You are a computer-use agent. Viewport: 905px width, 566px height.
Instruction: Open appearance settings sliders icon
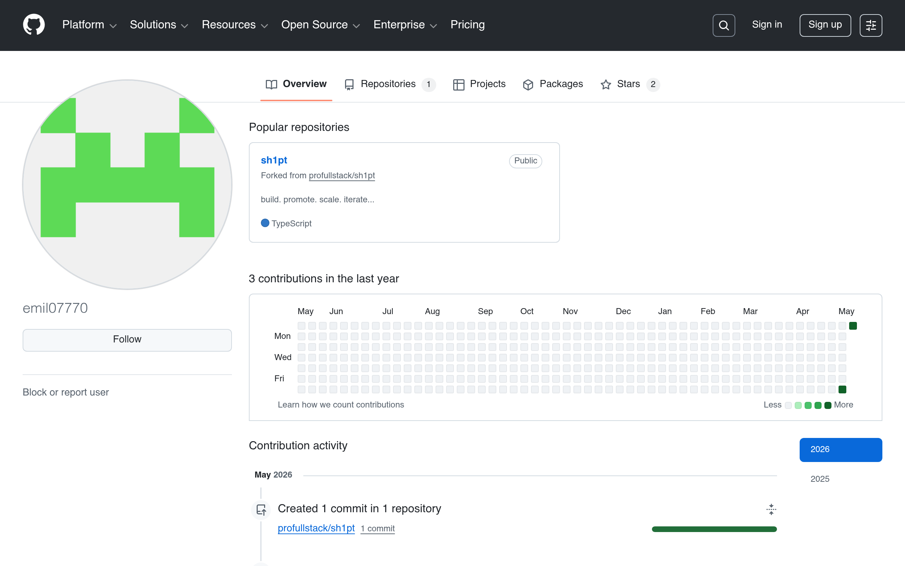click(871, 25)
